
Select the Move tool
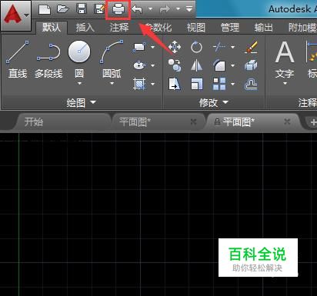pos(175,47)
